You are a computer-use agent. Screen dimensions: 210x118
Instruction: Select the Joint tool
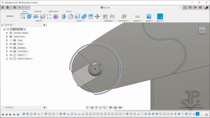[x=112, y=16]
